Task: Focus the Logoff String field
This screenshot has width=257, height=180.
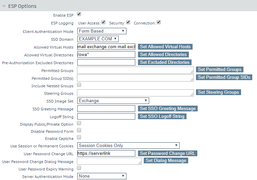Action: click(x=106, y=116)
